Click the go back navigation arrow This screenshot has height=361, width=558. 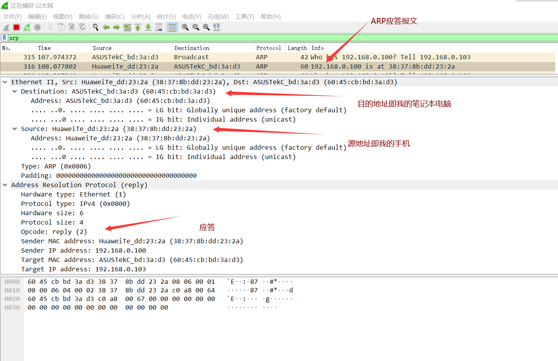(106, 27)
